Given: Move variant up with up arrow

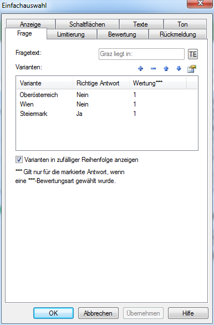Looking at the screenshot, I should tap(166, 68).
